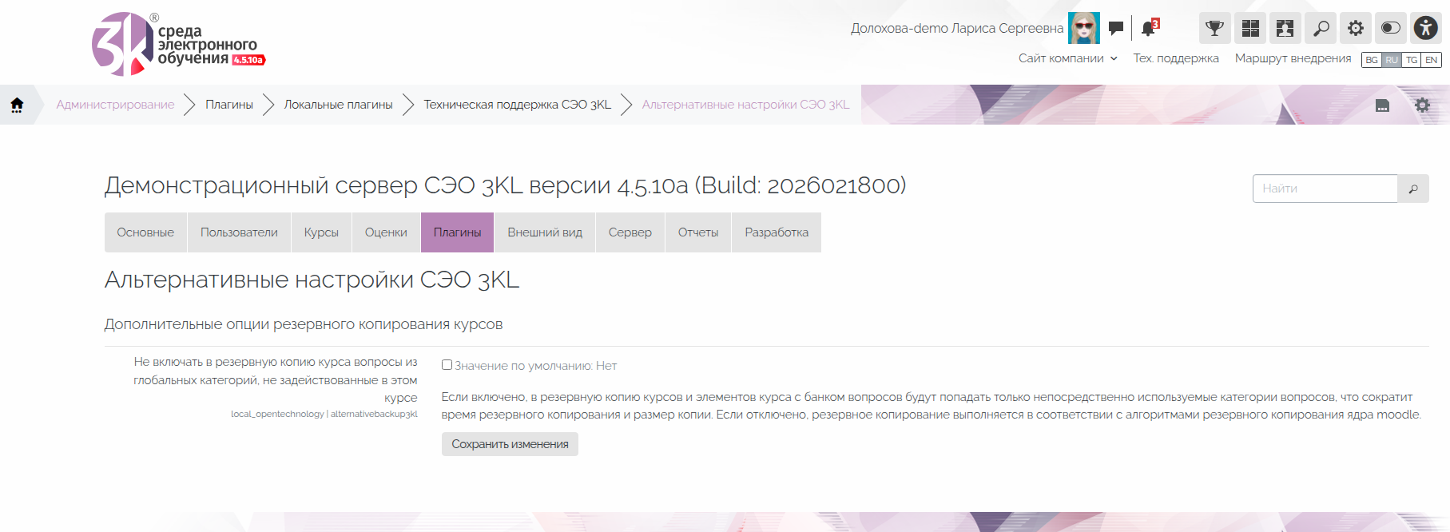Open the 'Тех. поддержка' link

1176,58
